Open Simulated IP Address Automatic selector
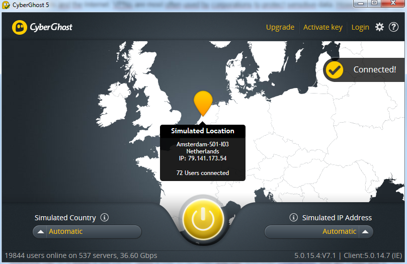Screen dimensions: 407x264 click(319, 232)
